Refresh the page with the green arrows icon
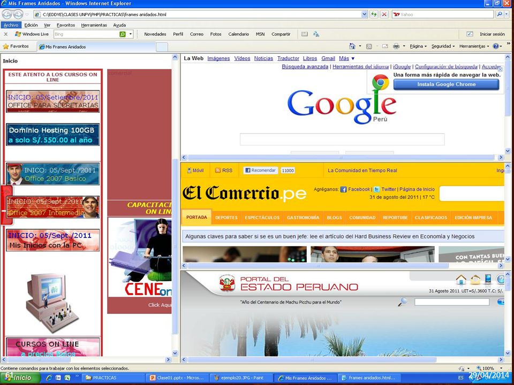 374,14
